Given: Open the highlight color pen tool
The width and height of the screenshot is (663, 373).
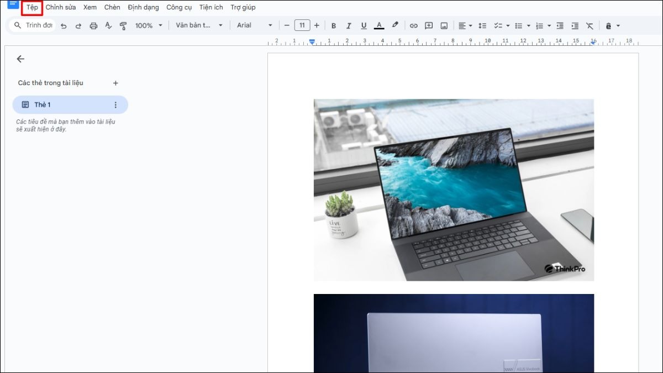Looking at the screenshot, I should point(394,25).
